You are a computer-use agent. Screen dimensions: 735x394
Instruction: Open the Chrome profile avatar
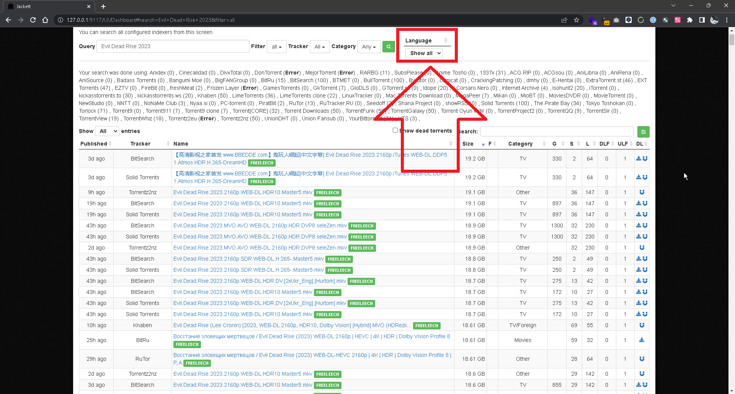click(714, 20)
